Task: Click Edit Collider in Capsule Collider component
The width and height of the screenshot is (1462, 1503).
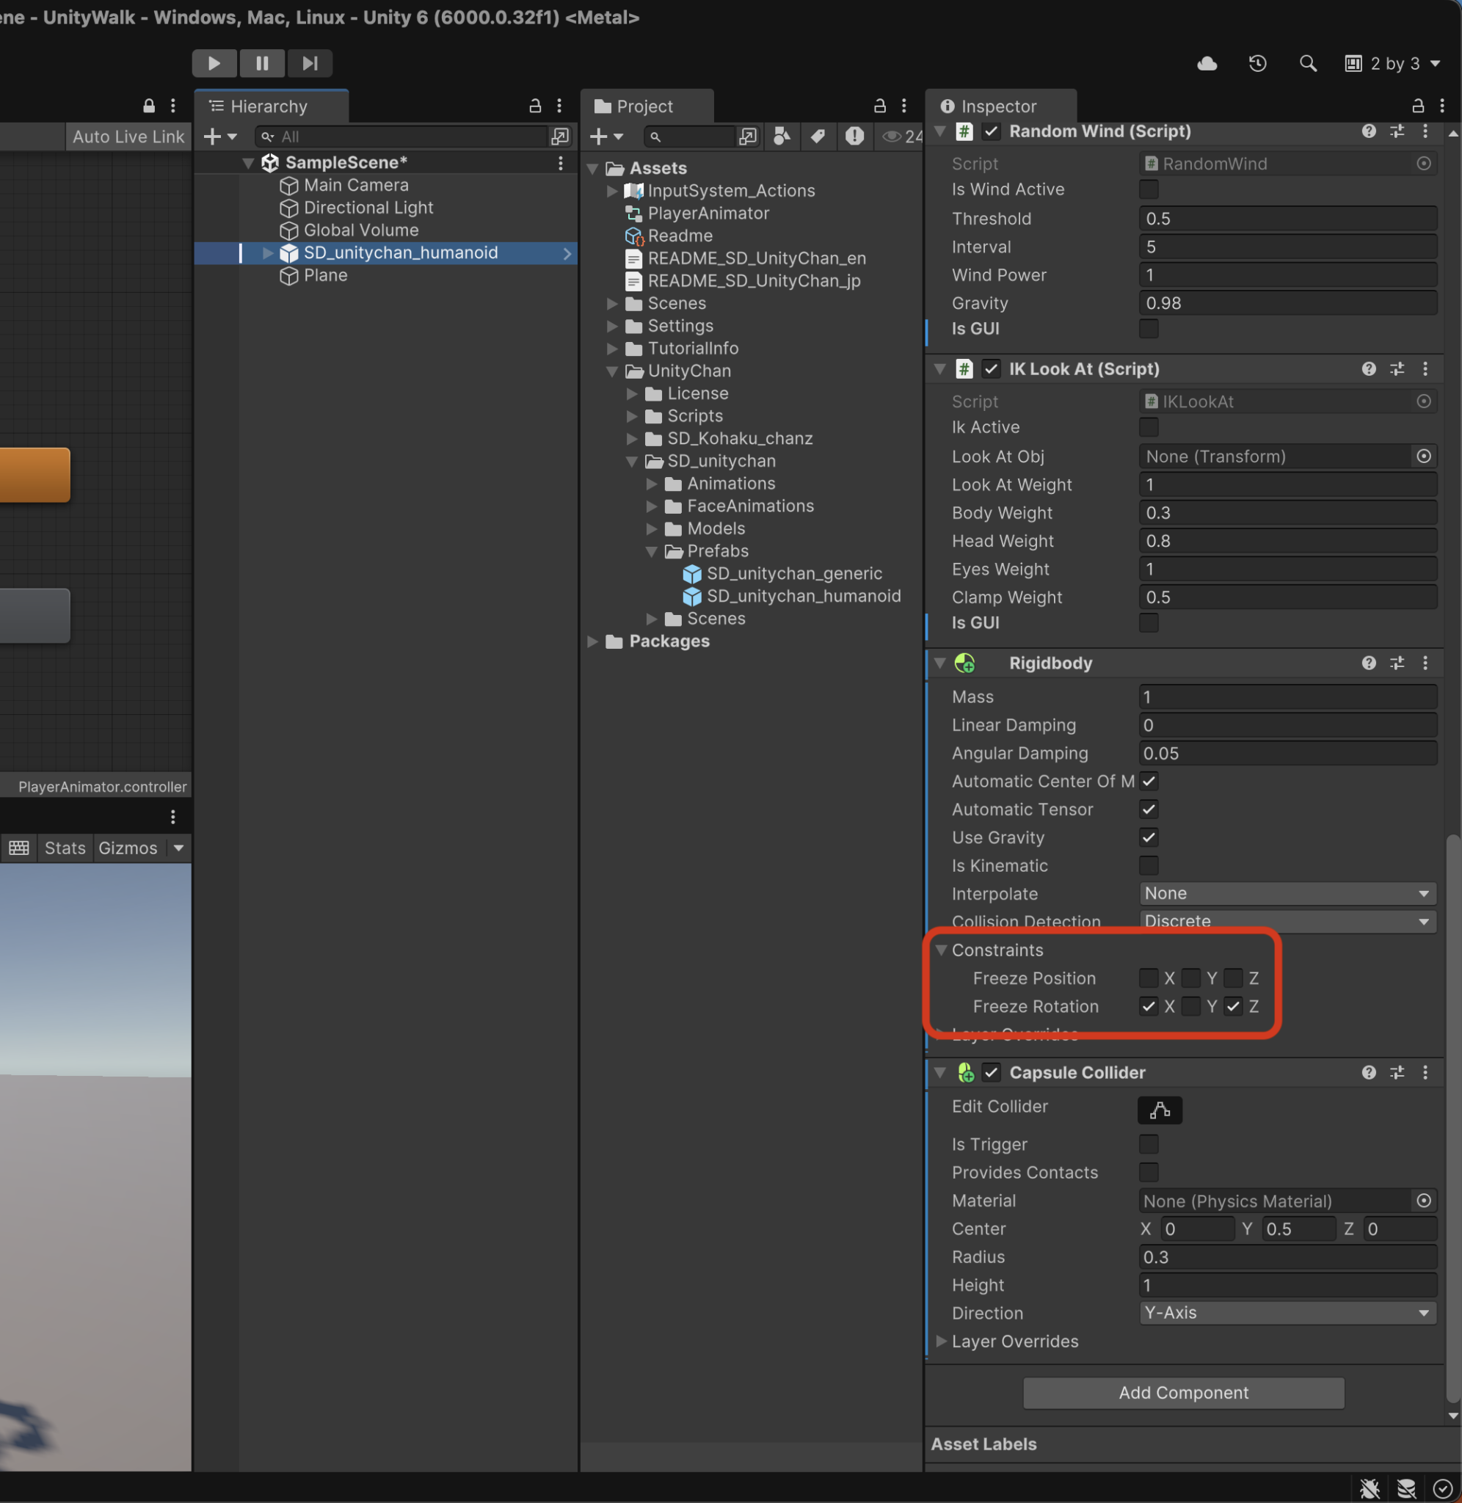Action: click(x=1160, y=1110)
